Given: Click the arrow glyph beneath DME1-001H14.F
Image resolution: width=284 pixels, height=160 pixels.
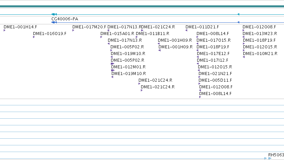Looking at the screenshot, I should click(5, 30).
